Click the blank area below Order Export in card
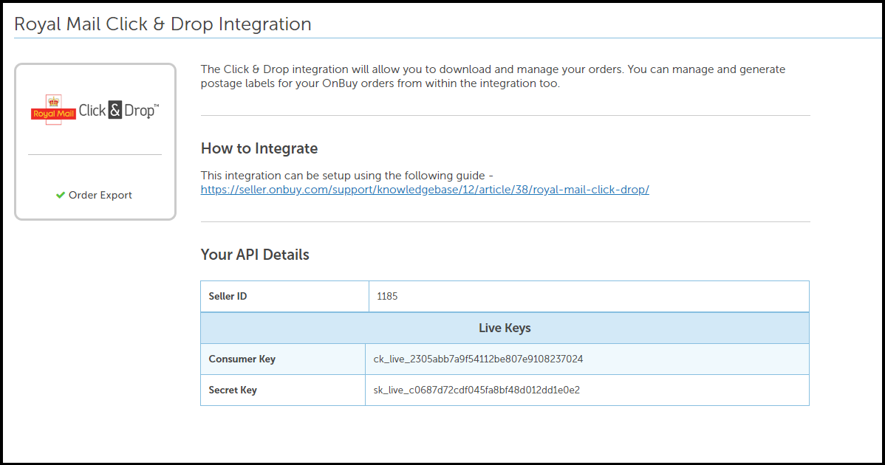 pos(95,210)
